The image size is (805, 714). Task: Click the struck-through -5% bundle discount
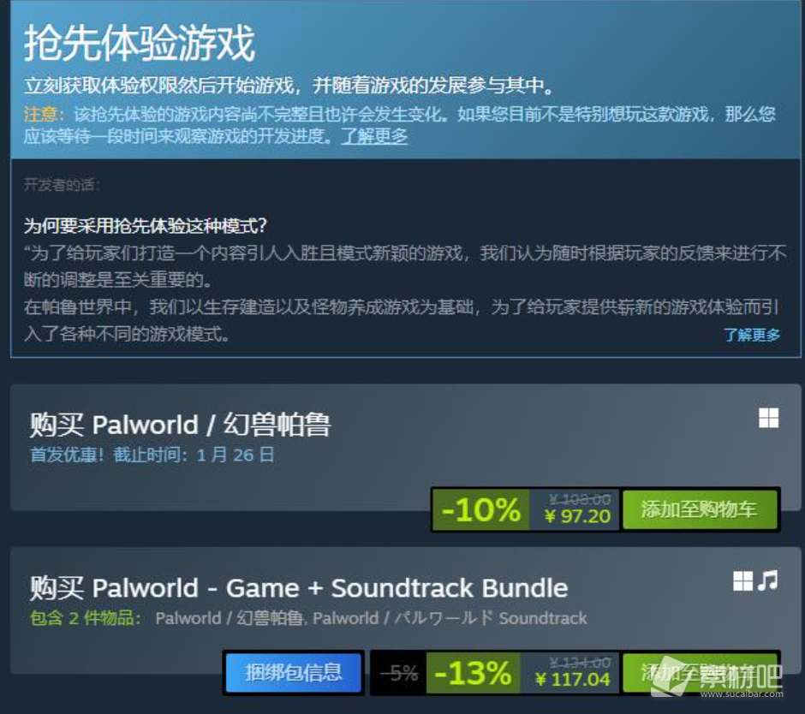[399, 672]
